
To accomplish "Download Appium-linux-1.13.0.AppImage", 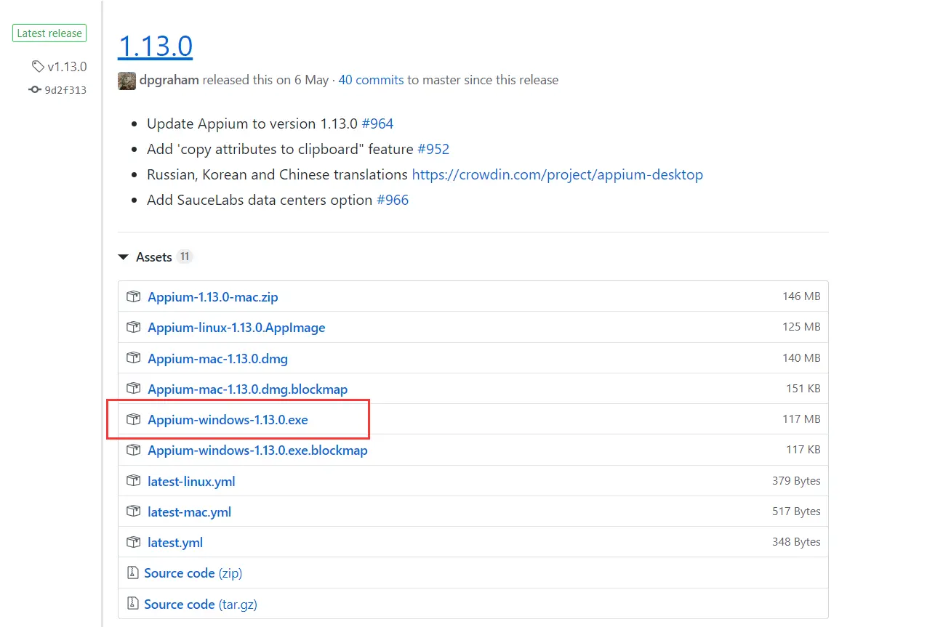I will tap(236, 328).
